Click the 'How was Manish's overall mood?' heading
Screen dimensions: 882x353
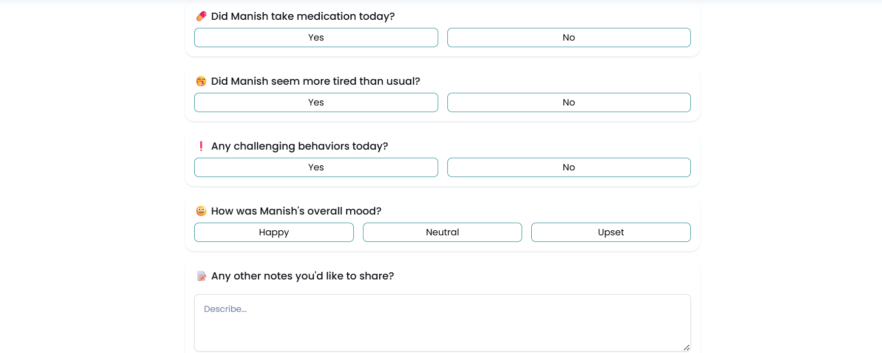coord(296,211)
